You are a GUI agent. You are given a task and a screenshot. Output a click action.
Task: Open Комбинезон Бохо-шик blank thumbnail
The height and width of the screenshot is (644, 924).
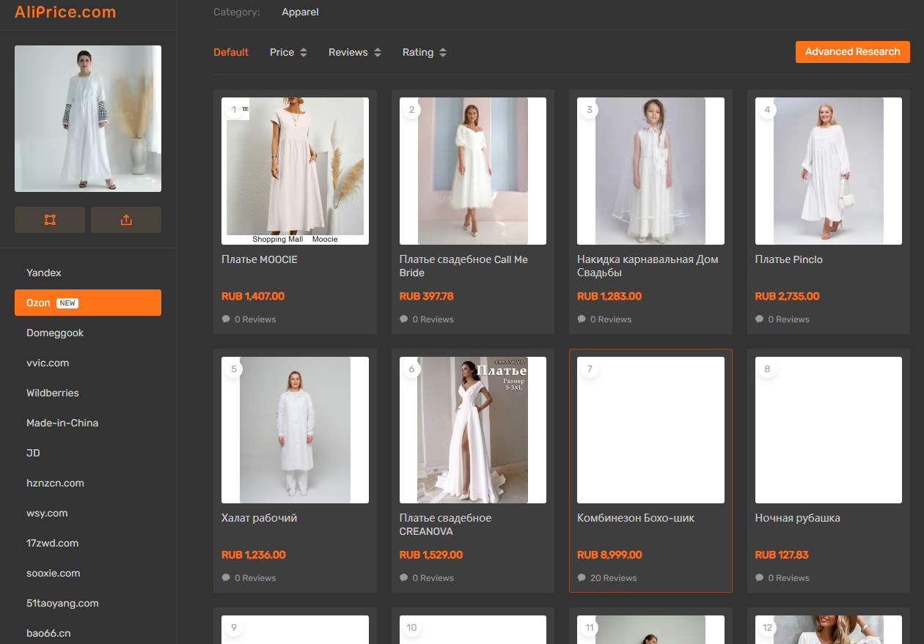[650, 430]
